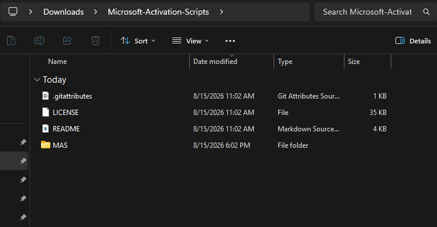This screenshot has height=227, width=437.
Task: Select the .gitattributes file name
Action: coord(72,96)
